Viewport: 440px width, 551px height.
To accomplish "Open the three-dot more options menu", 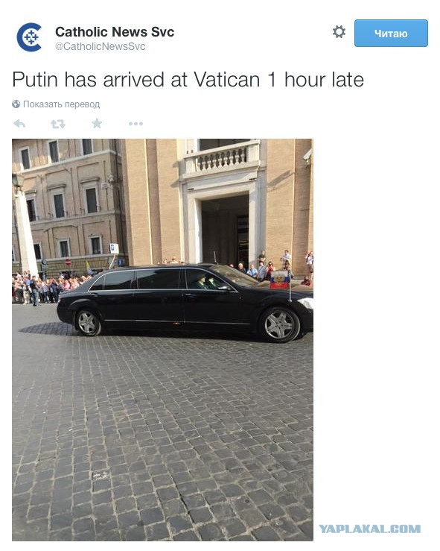I will click(135, 124).
